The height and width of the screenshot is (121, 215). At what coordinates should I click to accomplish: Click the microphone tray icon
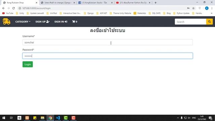point(181,118)
